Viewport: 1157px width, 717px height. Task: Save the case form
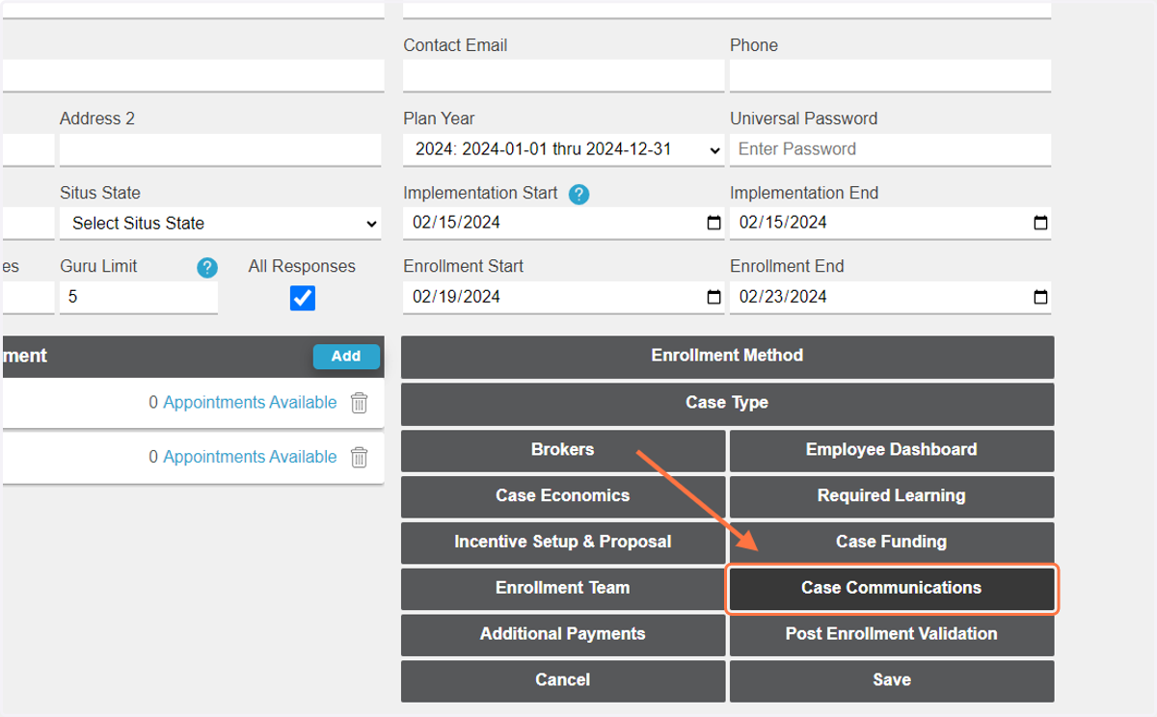tap(892, 680)
